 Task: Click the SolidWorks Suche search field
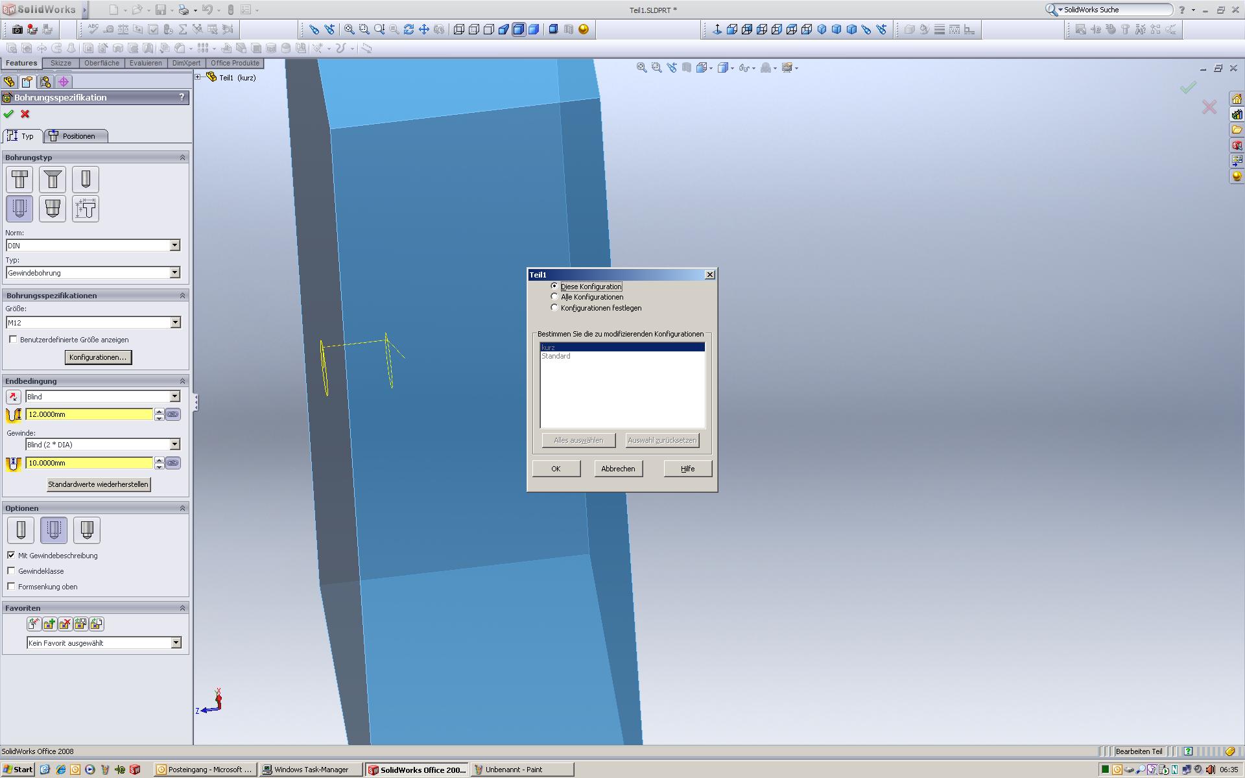coord(1115,10)
